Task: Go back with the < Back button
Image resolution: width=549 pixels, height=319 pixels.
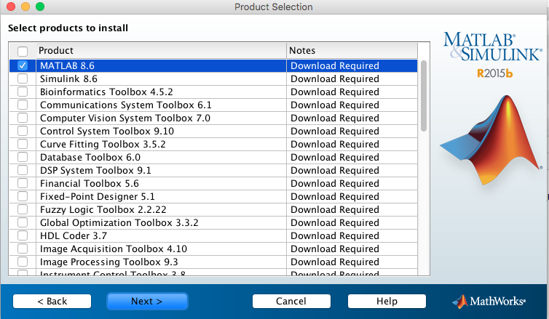Action: (x=52, y=301)
